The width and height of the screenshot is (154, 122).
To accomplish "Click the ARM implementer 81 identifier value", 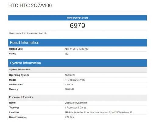I will [98, 112].
